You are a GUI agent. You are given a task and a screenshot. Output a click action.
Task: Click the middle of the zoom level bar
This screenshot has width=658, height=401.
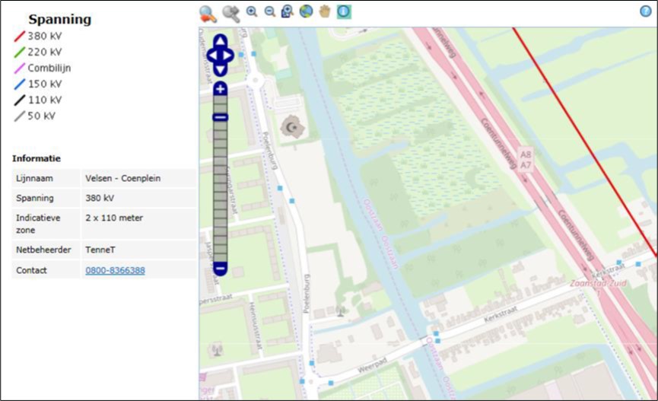point(220,192)
